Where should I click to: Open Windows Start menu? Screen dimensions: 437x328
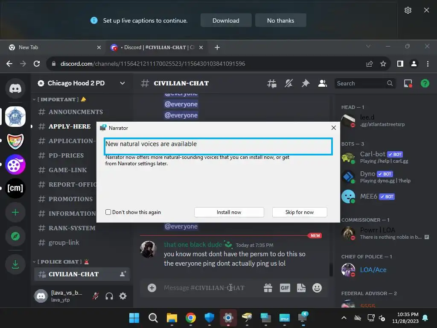(134, 318)
